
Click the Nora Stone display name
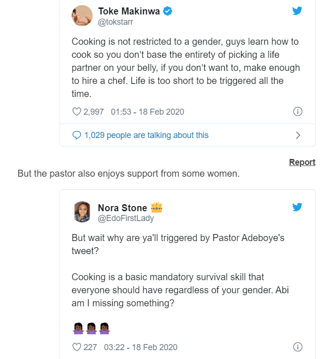pos(122,207)
